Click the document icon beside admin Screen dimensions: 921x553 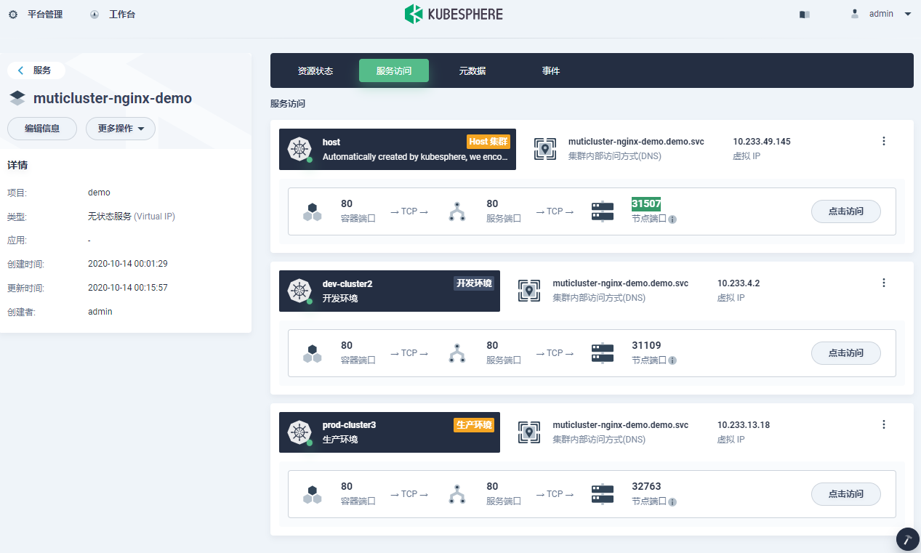point(805,15)
